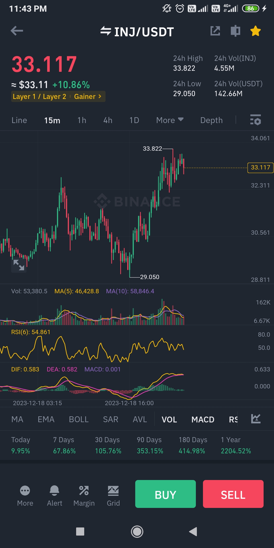
Task: Tap the 24h Low value 29.050
Action: point(184,94)
